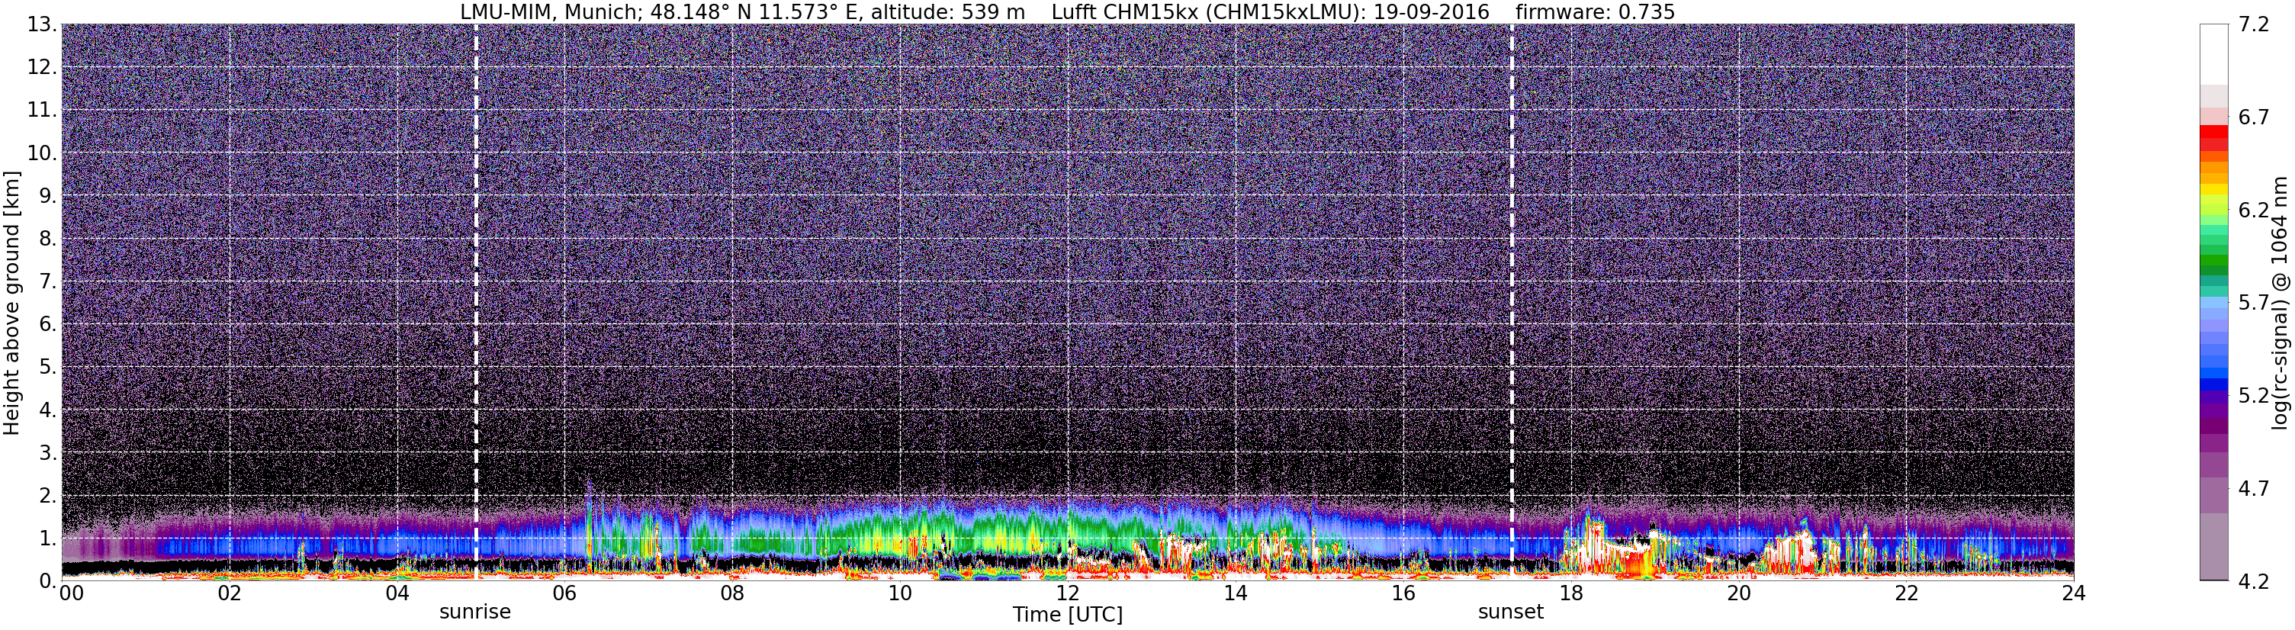The image size is (2295, 630).
Task: Click the colorbar tick label '4.2'
Action: tap(2253, 581)
